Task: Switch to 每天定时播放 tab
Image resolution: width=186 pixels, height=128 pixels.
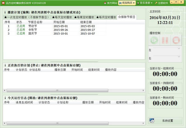Action: point(62,17)
